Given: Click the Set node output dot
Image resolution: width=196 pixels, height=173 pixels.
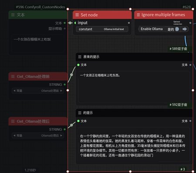Looking at the screenshot, I should pyautogui.click(x=129, y=23).
